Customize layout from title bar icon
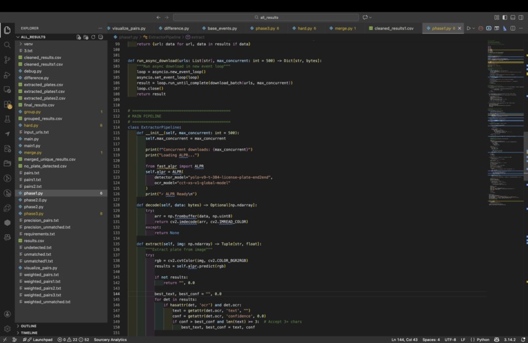 click(497, 17)
